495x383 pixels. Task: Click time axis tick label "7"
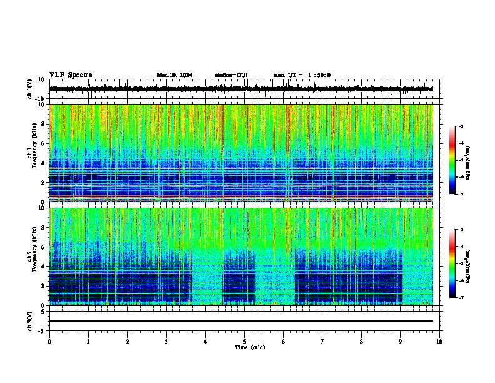coord(322,342)
